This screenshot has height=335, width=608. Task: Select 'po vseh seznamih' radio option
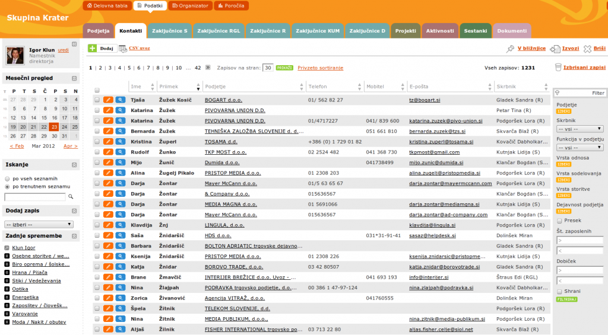pyautogui.click(x=7, y=179)
